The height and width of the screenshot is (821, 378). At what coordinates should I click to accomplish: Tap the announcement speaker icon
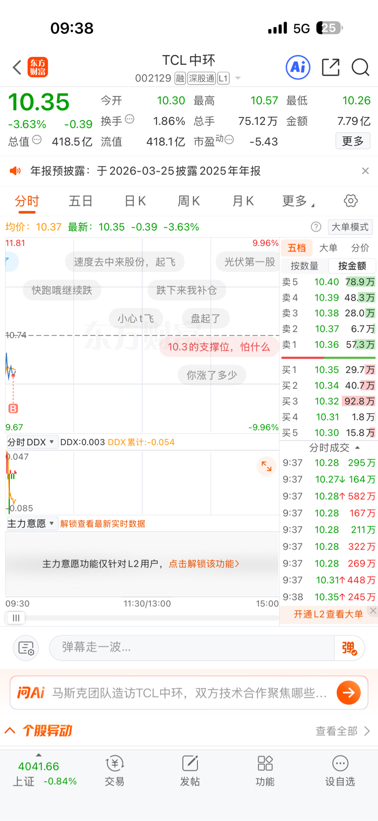click(16, 171)
